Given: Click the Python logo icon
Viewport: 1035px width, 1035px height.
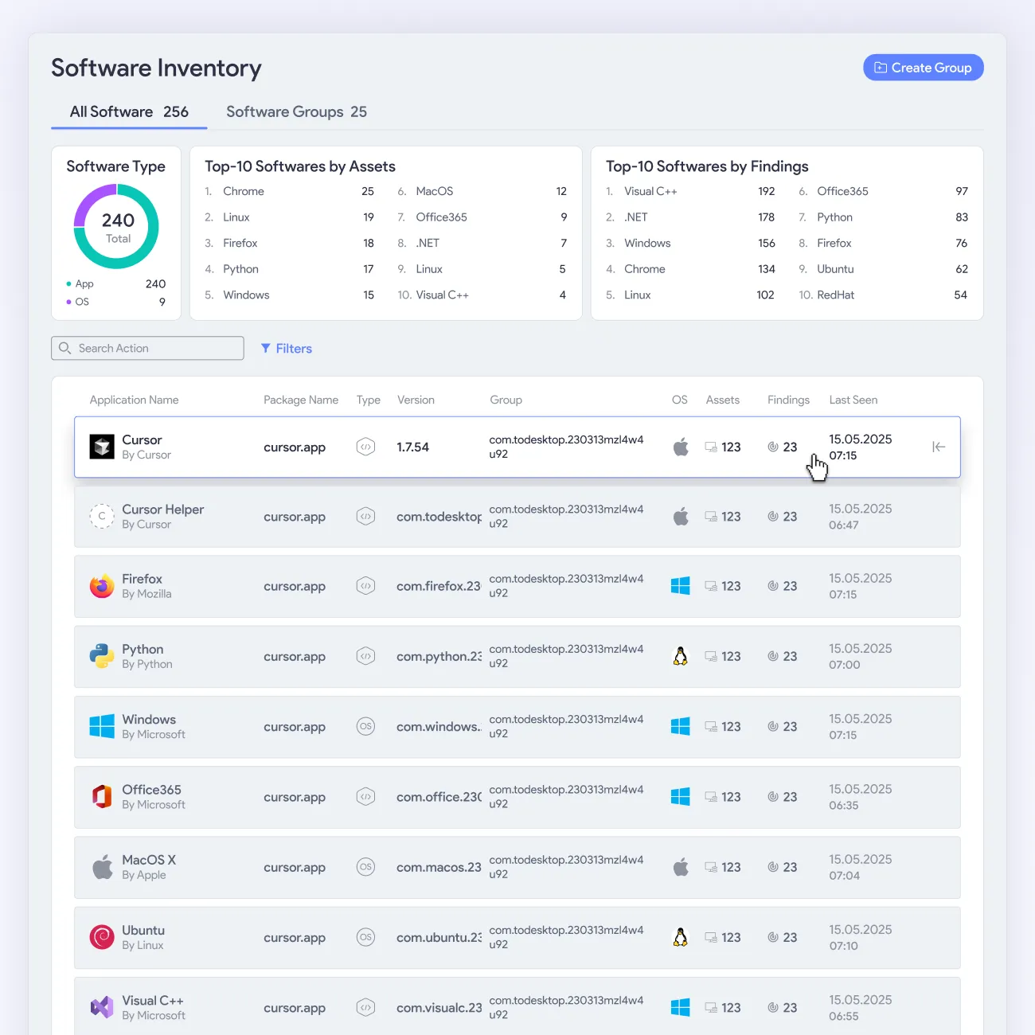Looking at the screenshot, I should pos(102,656).
